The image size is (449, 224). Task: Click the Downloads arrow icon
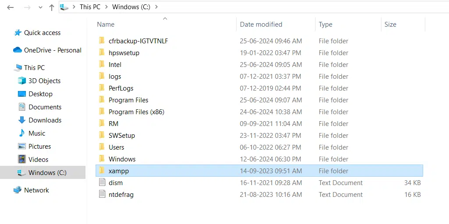[22, 120]
